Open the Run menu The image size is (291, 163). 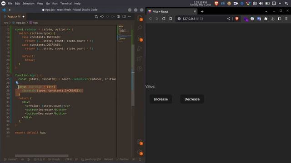click(x=55, y=4)
